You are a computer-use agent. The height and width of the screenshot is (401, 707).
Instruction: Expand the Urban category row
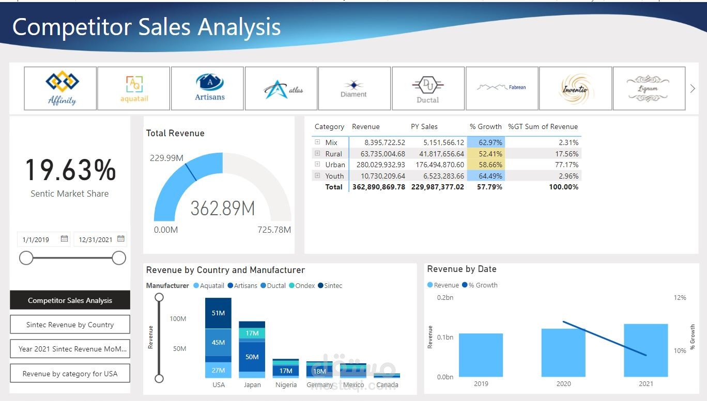coord(317,165)
